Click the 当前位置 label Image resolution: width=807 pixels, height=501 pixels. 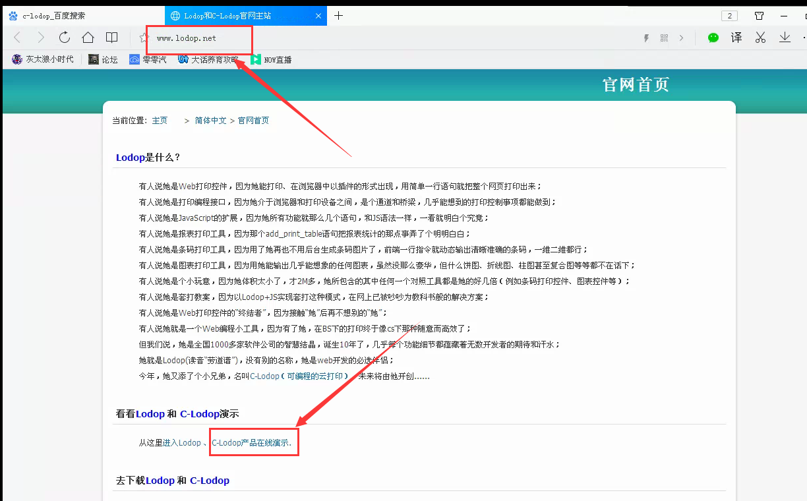pos(129,121)
